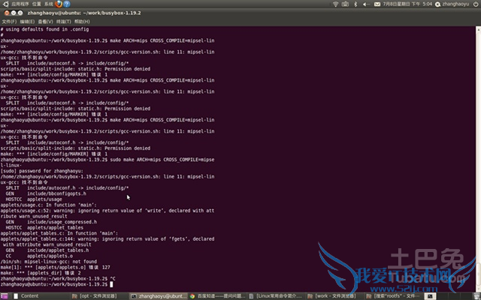Open the keyboard input indicator

pos(345,4)
